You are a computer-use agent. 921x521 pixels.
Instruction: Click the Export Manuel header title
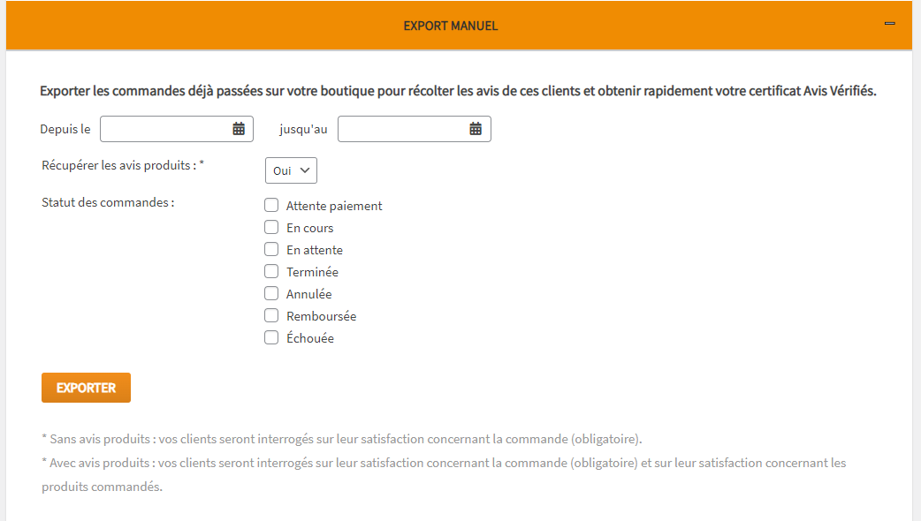point(451,26)
